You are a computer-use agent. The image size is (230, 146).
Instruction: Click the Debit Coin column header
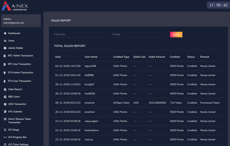click(139, 57)
